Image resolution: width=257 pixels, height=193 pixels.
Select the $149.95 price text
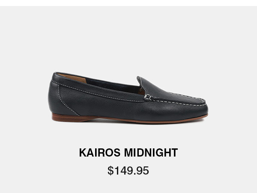(128, 171)
